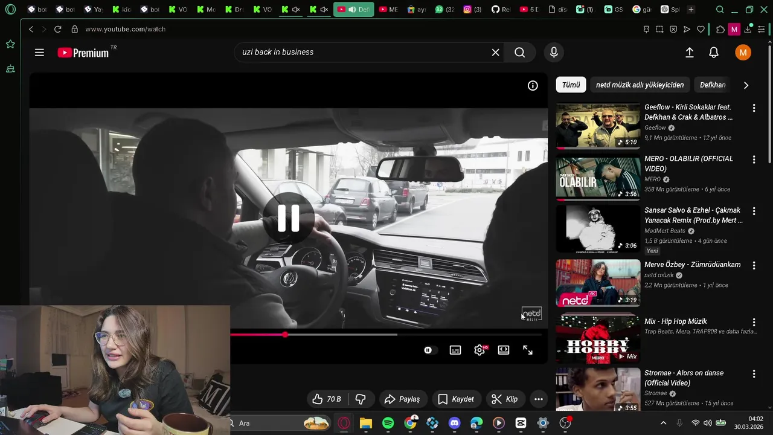Open options for Stromae - Alors on danse
773x435 pixels.
(x=754, y=374)
